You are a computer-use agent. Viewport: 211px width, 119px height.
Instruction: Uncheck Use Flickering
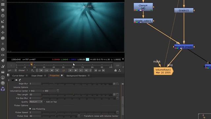(x=30, y=109)
